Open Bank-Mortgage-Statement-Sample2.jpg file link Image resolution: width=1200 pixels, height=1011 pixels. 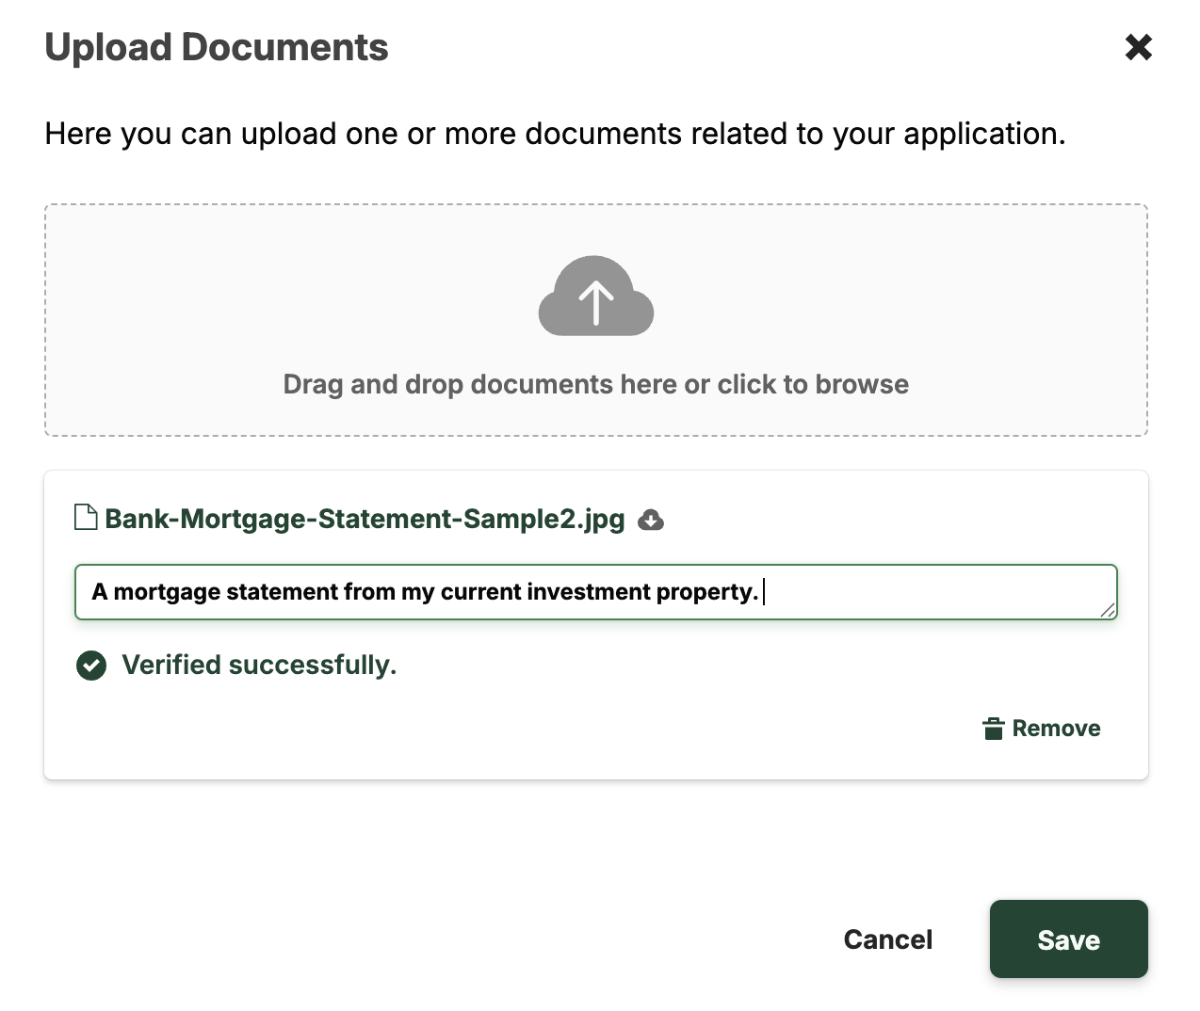point(365,519)
